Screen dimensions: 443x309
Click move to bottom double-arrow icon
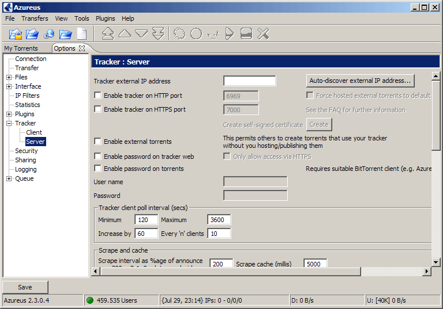(x=158, y=34)
